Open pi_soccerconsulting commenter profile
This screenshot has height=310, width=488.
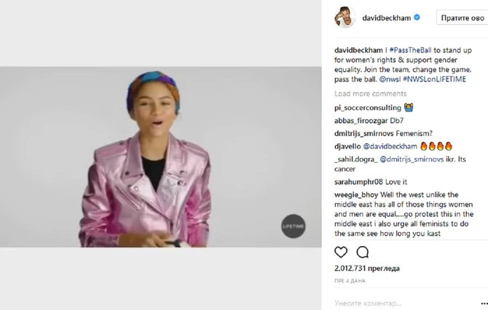(368, 108)
